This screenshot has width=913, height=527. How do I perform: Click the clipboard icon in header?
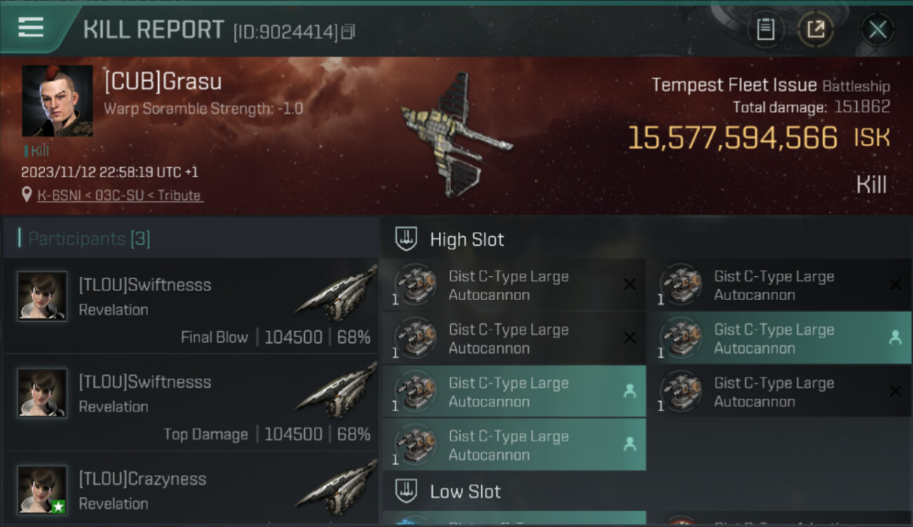pos(766,30)
